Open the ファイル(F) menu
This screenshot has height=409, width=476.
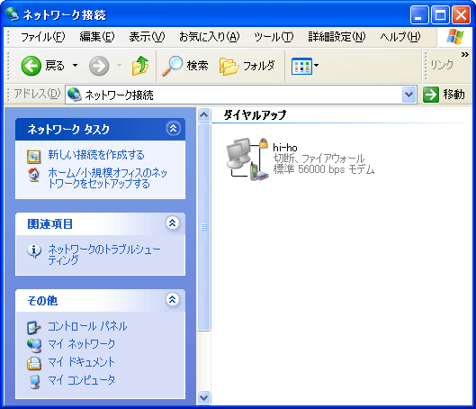pos(43,37)
